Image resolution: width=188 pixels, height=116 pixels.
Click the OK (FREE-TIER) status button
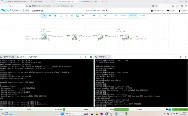point(180,109)
